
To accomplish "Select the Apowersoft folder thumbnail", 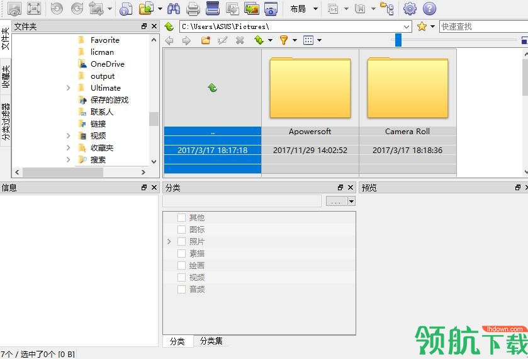I will tap(310, 112).
